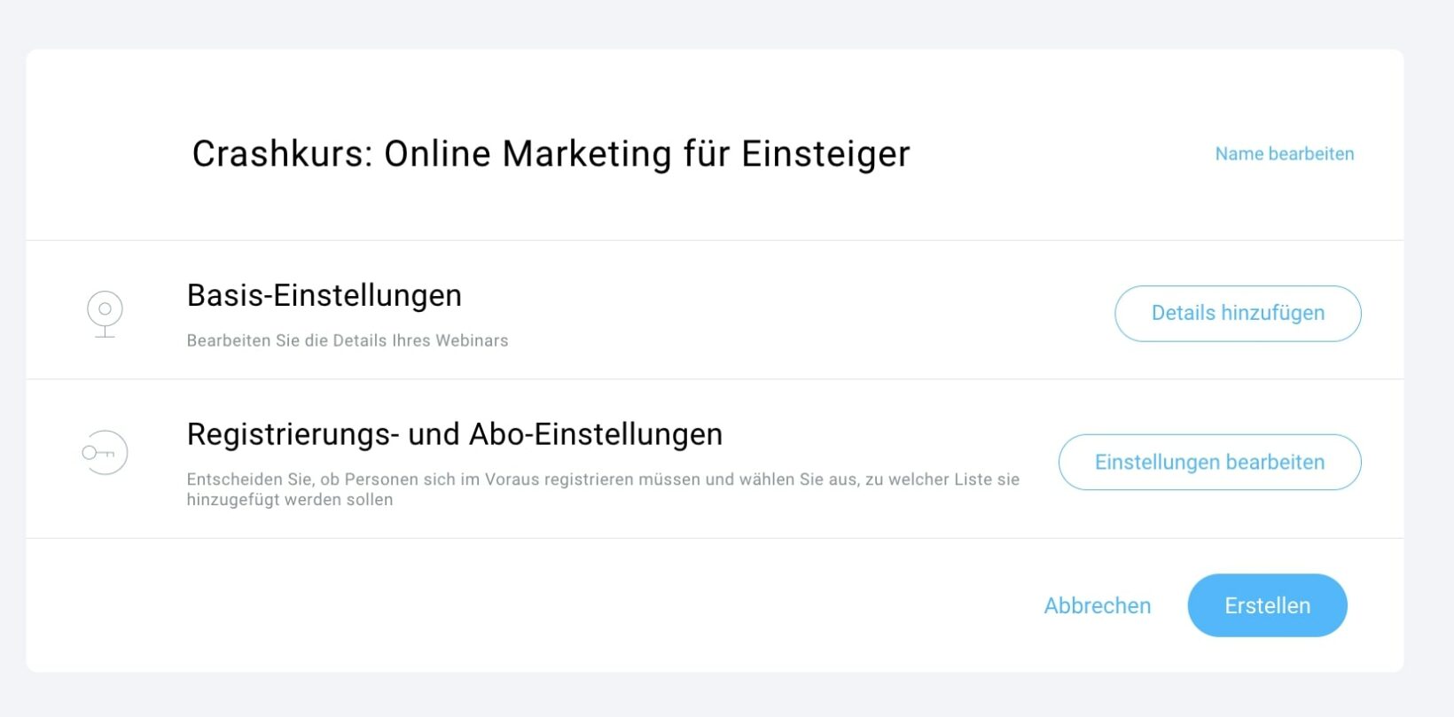Open Einstellungen bearbeiten for registration
The width and height of the screenshot is (1454, 717).
pos(1209,463)
